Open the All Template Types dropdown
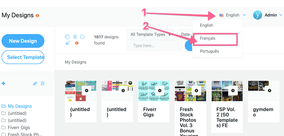 pyautogui.click(x=150, y=35)
